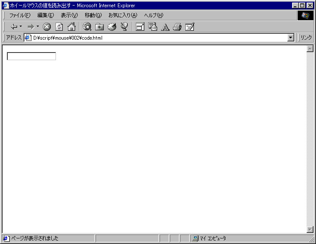
Task: Open the 表示(V) menu
Action: coord(69,15)
